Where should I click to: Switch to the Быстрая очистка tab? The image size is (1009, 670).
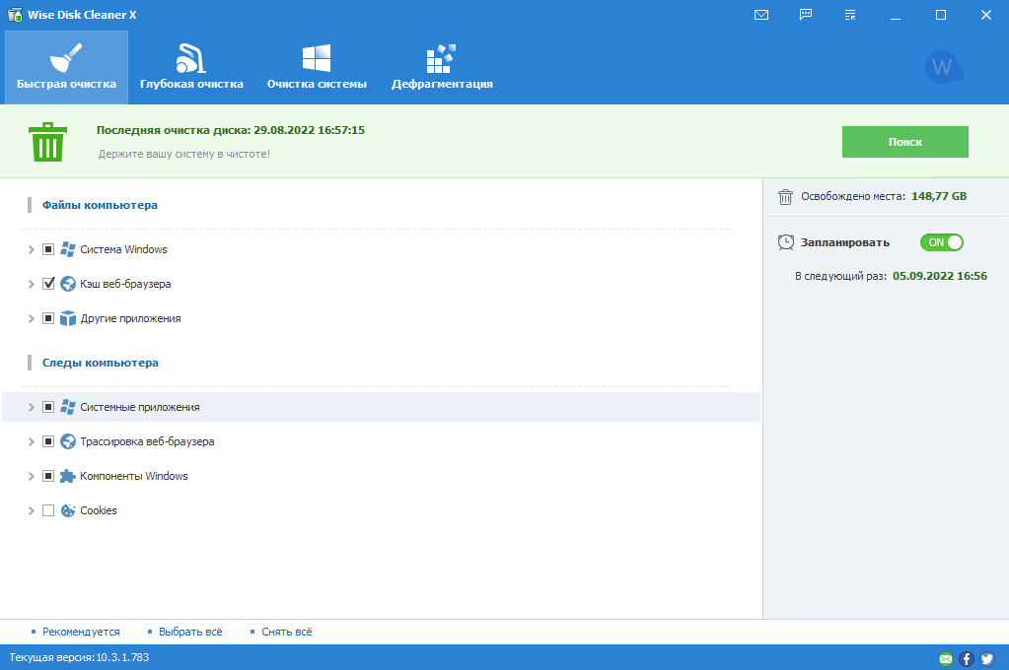(x=66, y=67)
